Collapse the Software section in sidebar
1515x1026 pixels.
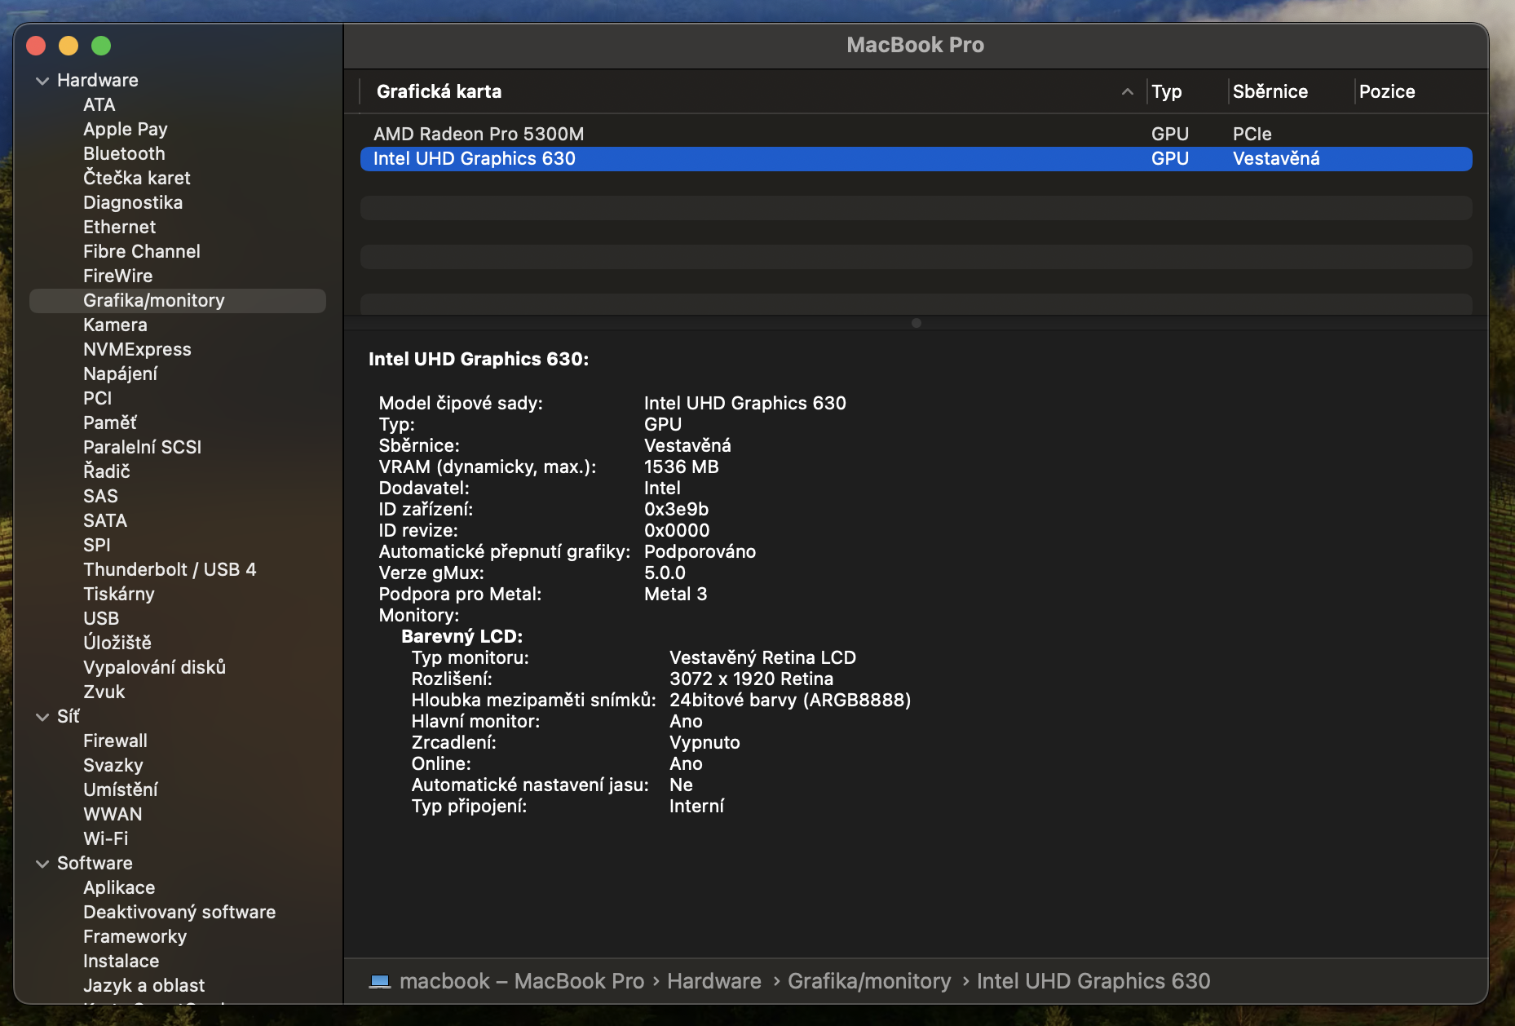42,864
